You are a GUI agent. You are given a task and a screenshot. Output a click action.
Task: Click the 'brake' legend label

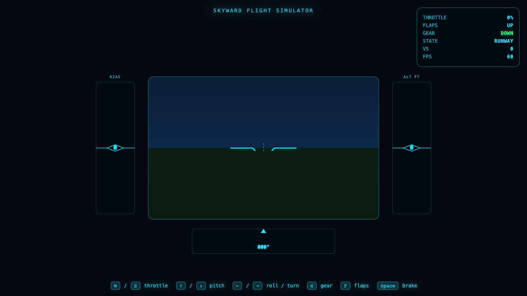click(x=410, y=286)
